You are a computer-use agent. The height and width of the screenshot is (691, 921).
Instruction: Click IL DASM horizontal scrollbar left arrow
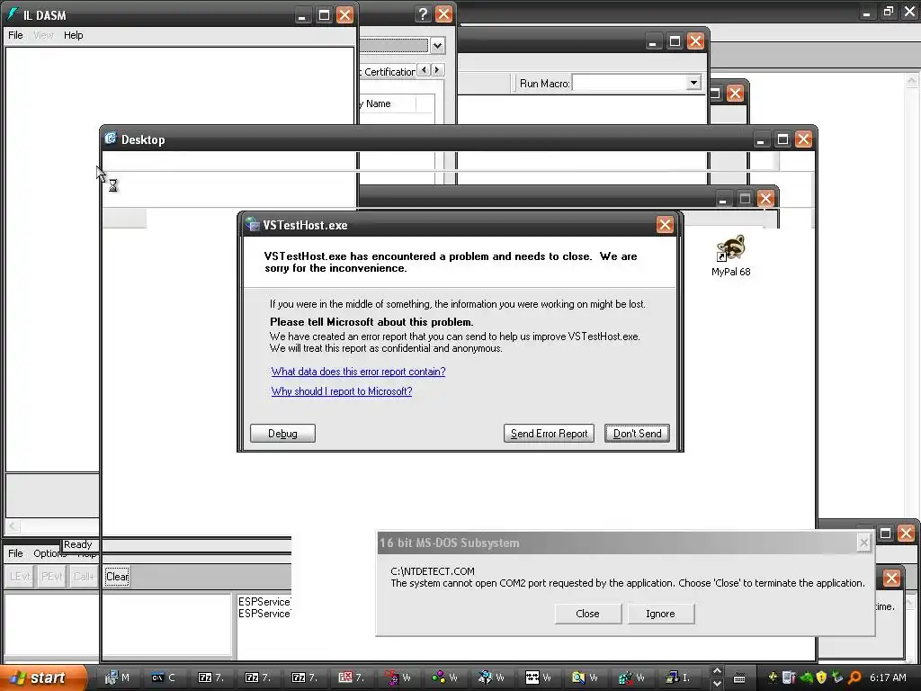[13, 525]
